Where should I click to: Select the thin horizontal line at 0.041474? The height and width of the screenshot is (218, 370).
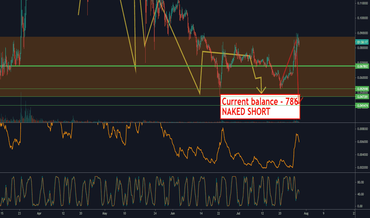(x=177, y=105)
